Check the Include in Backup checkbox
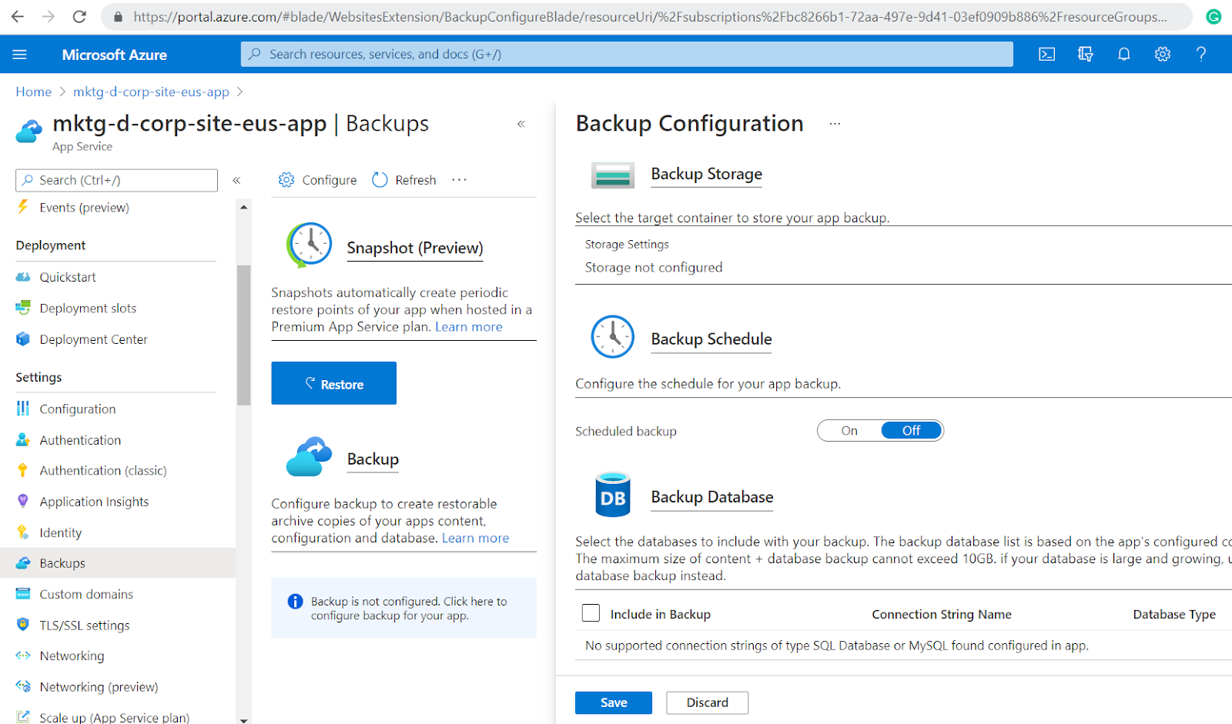 pyautogui.click(x=591, y=612)
